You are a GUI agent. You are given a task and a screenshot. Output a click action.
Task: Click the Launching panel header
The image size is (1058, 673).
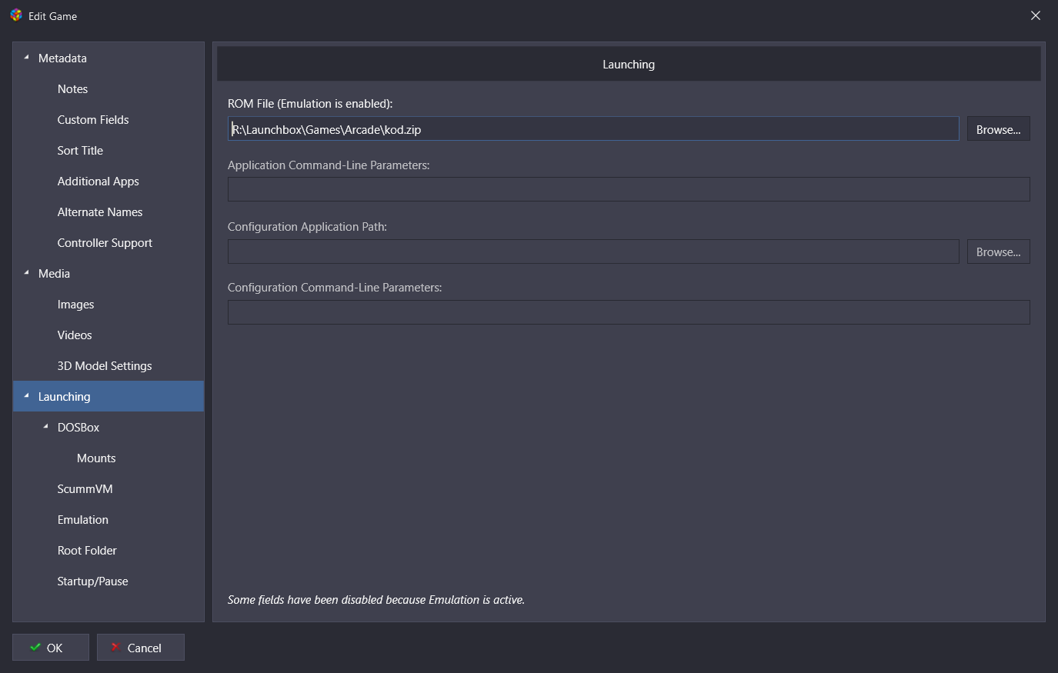tap(629, 65)
